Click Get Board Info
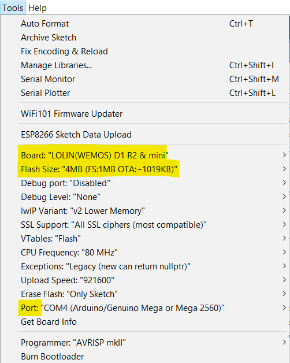 tap(153, 322)
